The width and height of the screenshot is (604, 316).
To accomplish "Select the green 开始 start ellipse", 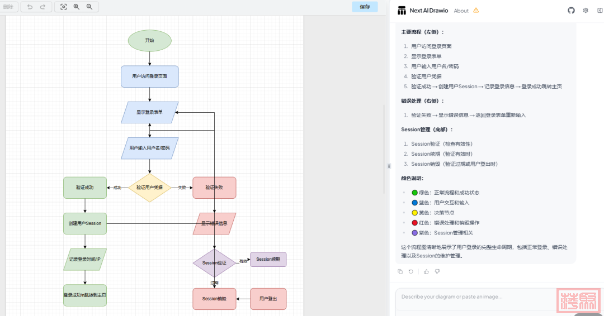I will click(x=149, y=40).
